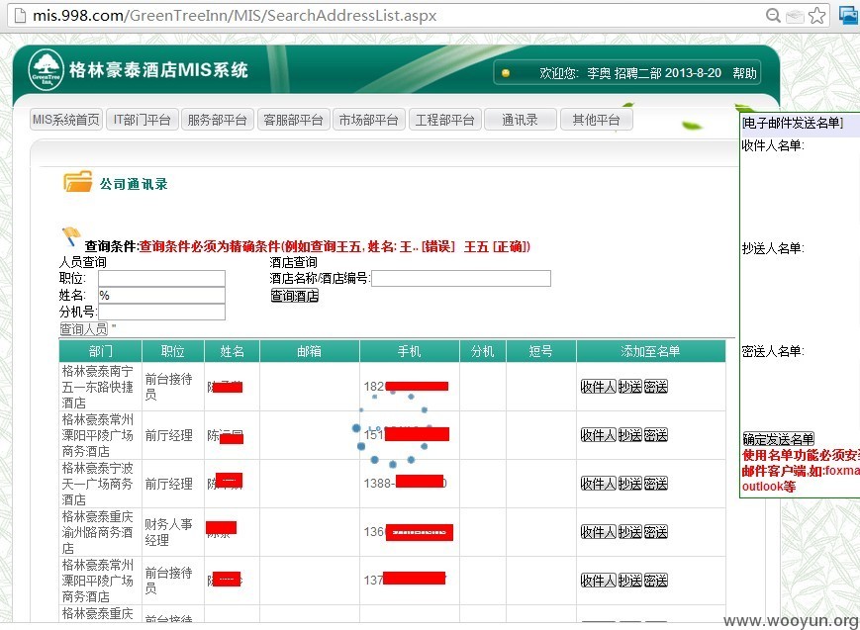Viewport: 860px width, 630px height.
Task: Click the 格林豪泰重庆渝州路商务酒店 cell
Action: [98, 532]
